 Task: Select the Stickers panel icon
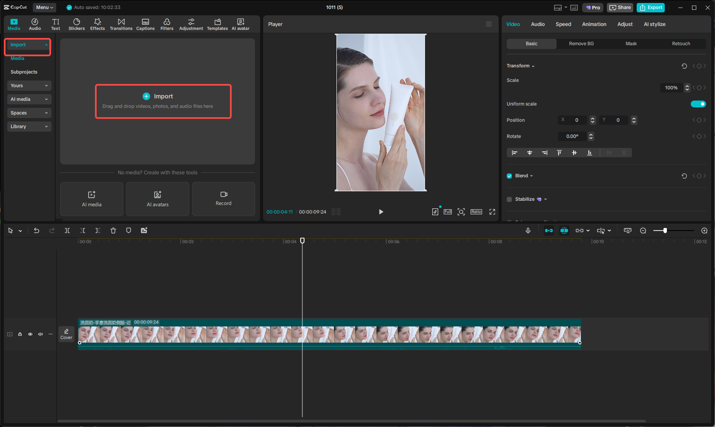[x=77, y=23]
